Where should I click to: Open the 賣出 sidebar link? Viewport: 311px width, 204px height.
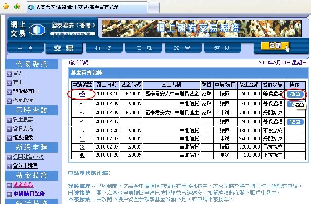point(18,82)
